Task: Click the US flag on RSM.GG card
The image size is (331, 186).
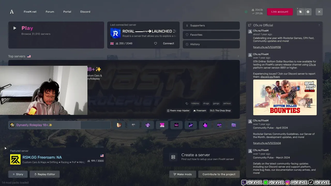Action: pyautogui.click(x=102, y=156)
